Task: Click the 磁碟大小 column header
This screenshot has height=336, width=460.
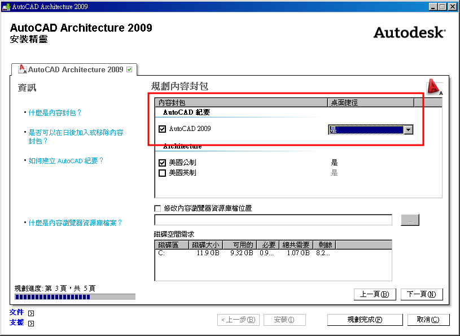Action: click(205, 245)
